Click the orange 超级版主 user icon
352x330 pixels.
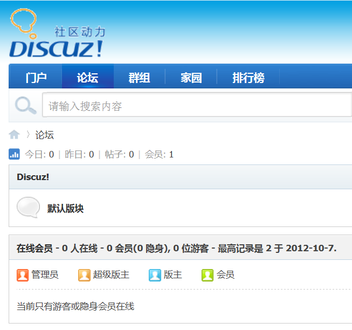84,275
